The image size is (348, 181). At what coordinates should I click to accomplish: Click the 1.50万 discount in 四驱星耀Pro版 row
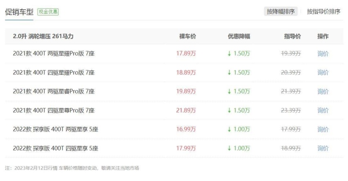coord(239,72)
